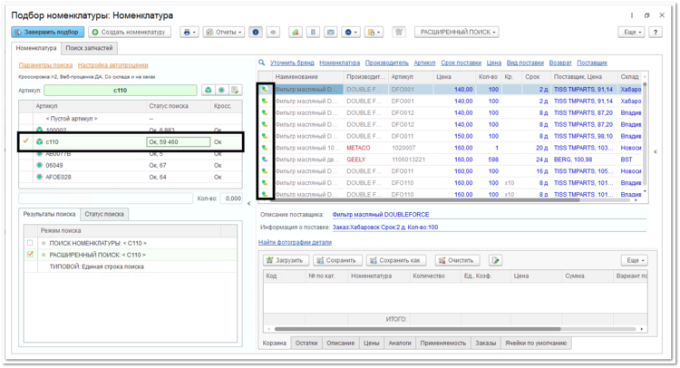Click the Артикул input field containing c110
The width and height of the screenshot is (680, 368).
click(120, 90)
